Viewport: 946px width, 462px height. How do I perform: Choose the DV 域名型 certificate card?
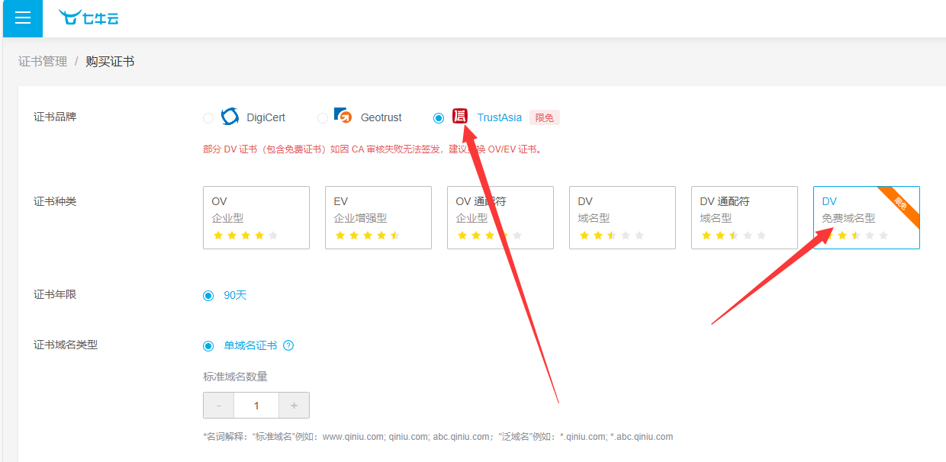tap(623, 217)
